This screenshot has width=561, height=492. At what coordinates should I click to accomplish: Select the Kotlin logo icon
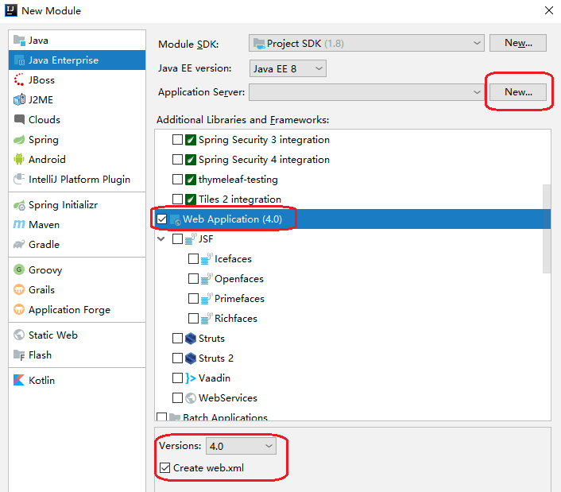coord(20,381)
